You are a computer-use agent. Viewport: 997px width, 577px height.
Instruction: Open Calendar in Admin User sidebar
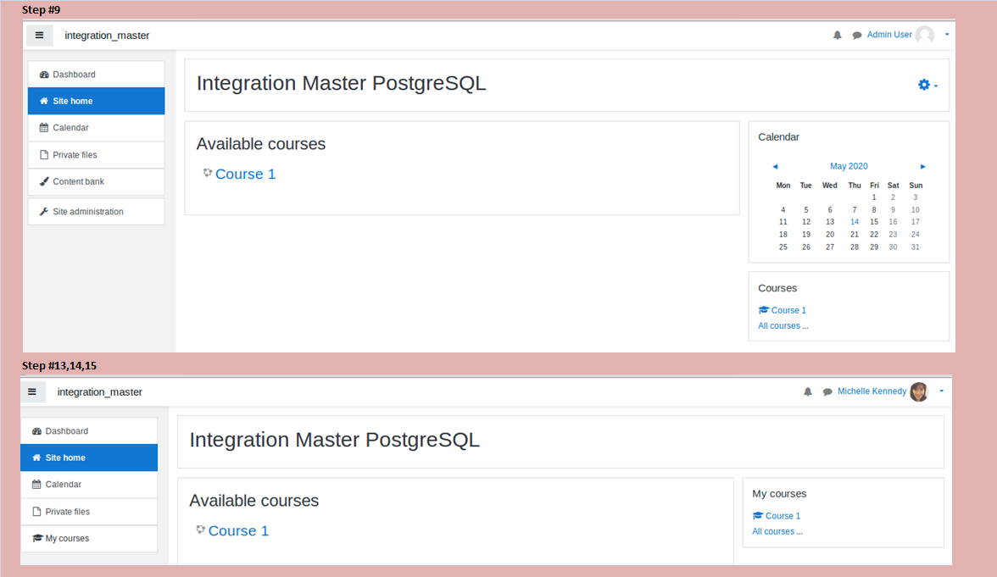tap(96, 128)
